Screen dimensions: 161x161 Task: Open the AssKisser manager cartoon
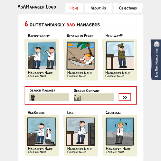42,132
